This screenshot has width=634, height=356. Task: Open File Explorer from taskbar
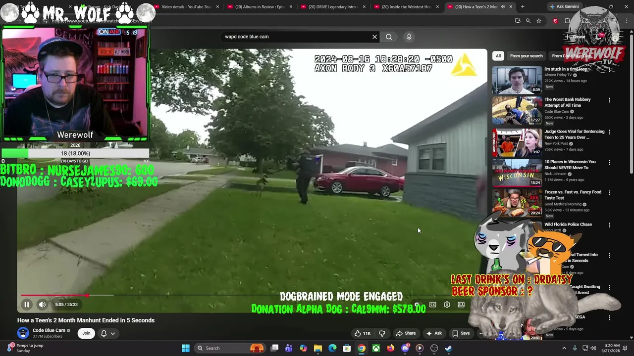tap(318, 348)
